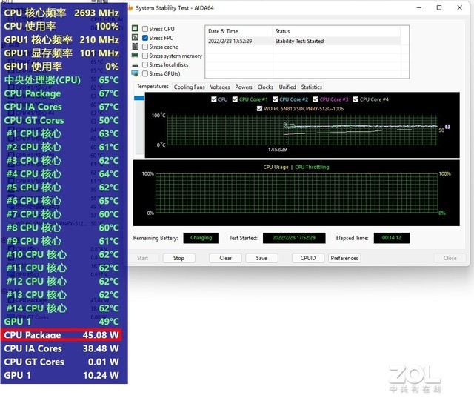
Task: Maximize the System Stability Test window
Action: coord(439,8)
